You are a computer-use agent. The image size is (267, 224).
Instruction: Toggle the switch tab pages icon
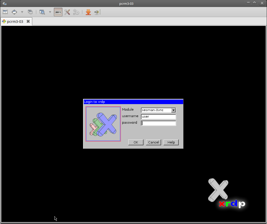[30, 12]
